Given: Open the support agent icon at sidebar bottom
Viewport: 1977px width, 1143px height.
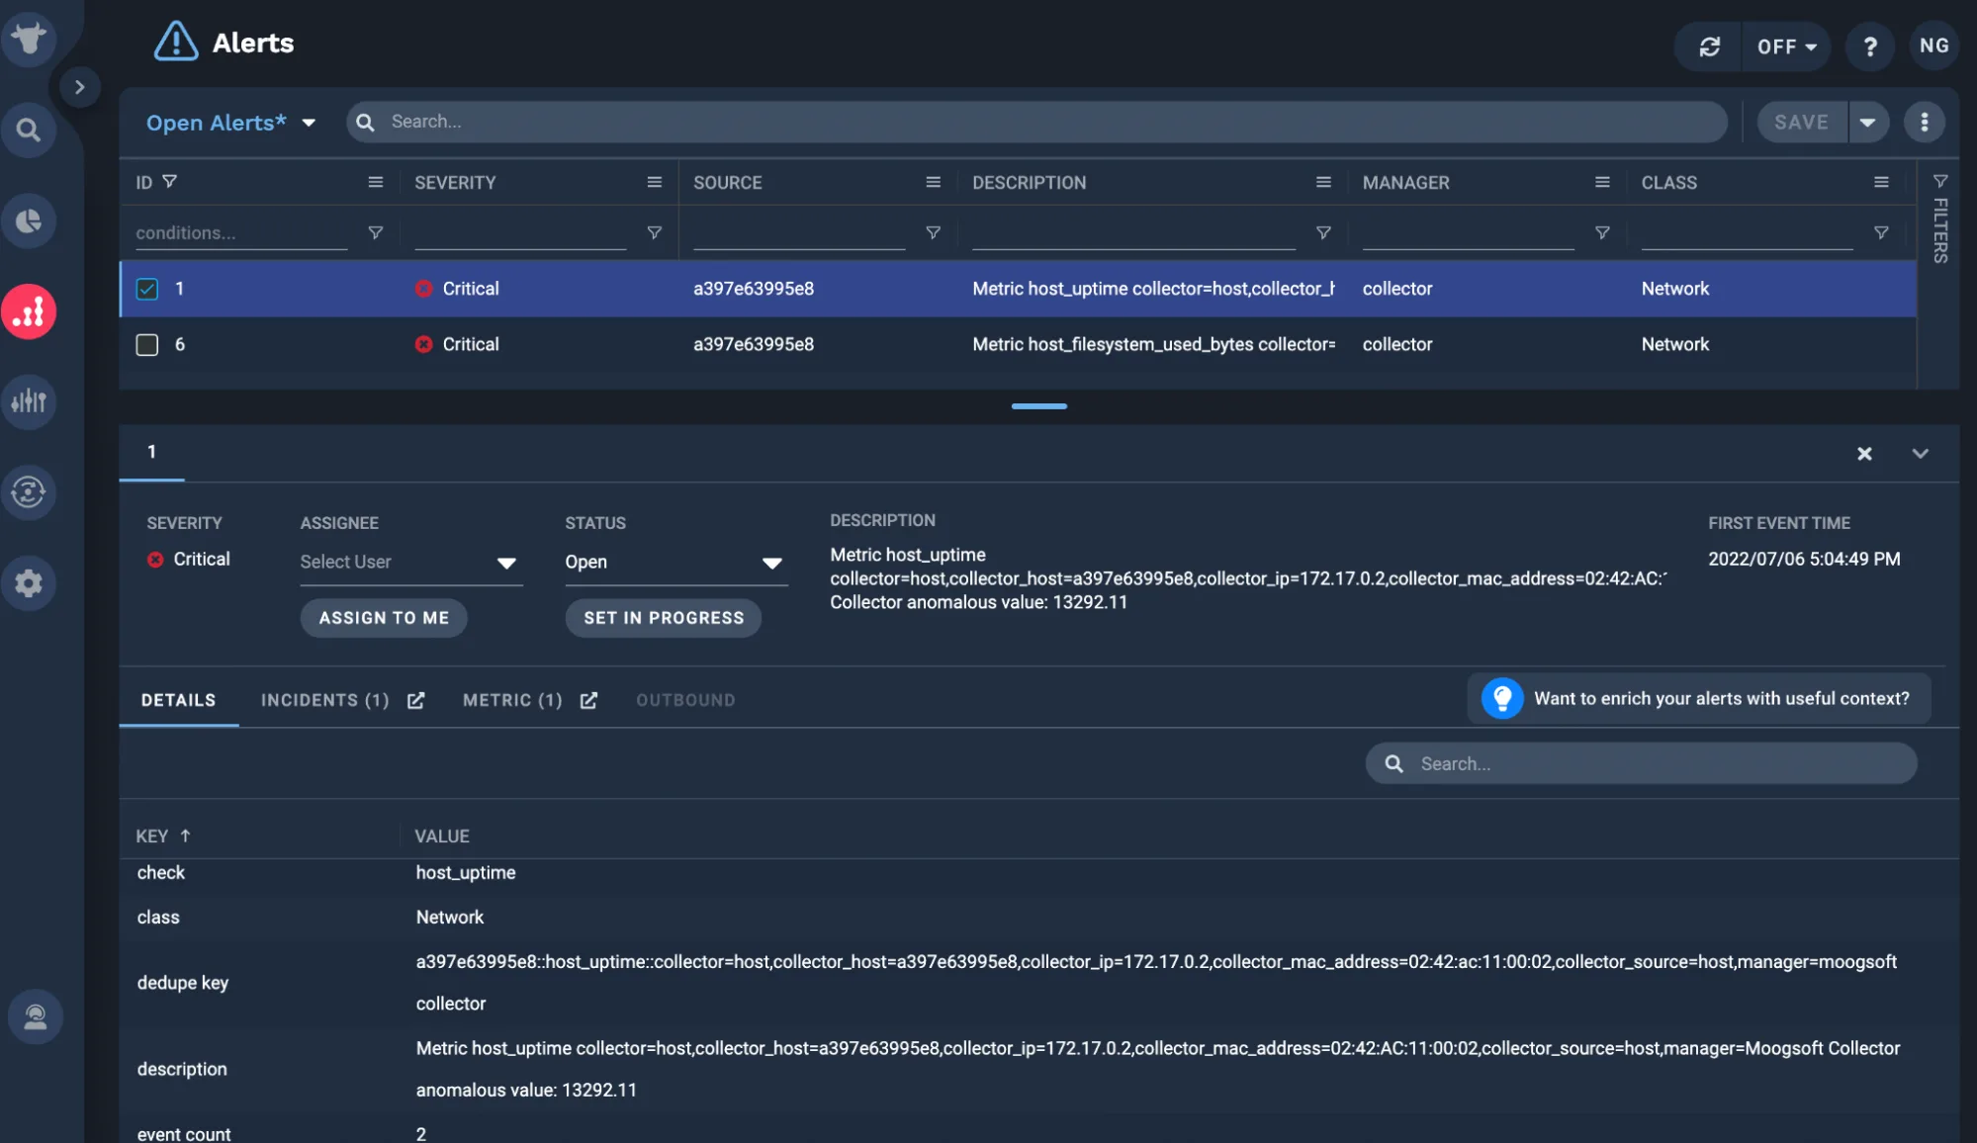Looking at the screenshot, I should pos(36,1016).
